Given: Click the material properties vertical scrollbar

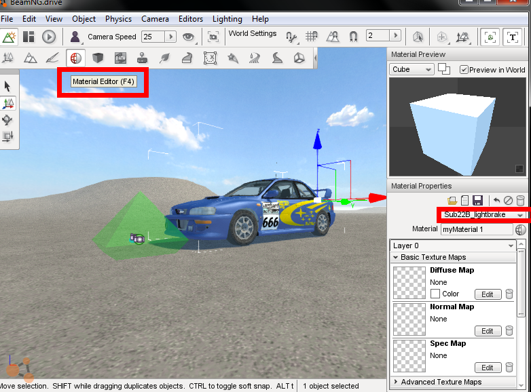Looking at the screenshot, I should (x=521, y=283).
